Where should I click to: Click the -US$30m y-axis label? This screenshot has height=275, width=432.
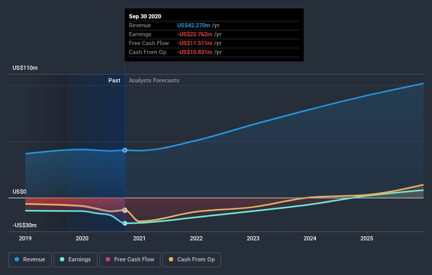click(25, 225)
